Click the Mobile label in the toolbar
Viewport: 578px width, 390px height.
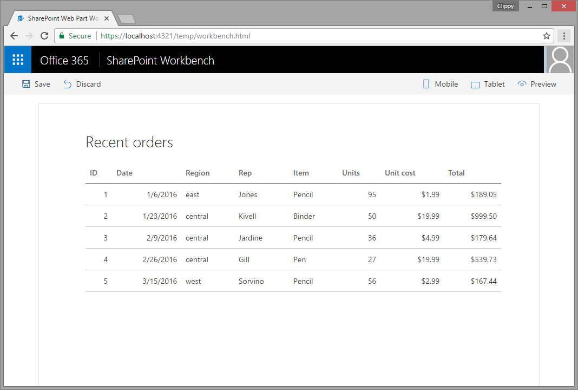(446, 84)
